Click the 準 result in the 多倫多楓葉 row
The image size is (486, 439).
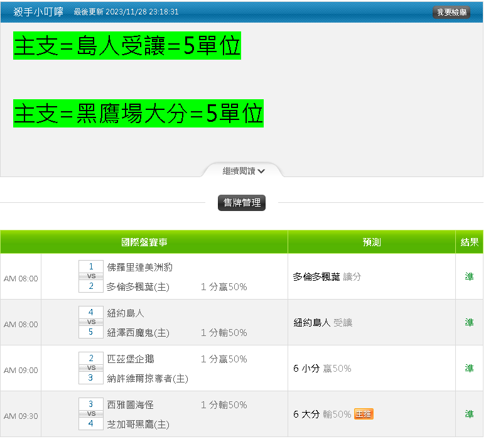[x=469, y=276]
